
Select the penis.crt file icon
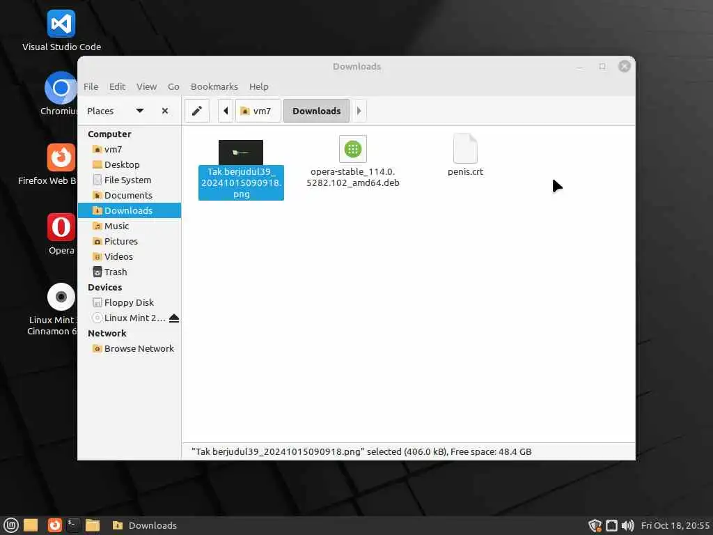click(x=465, y=149)
